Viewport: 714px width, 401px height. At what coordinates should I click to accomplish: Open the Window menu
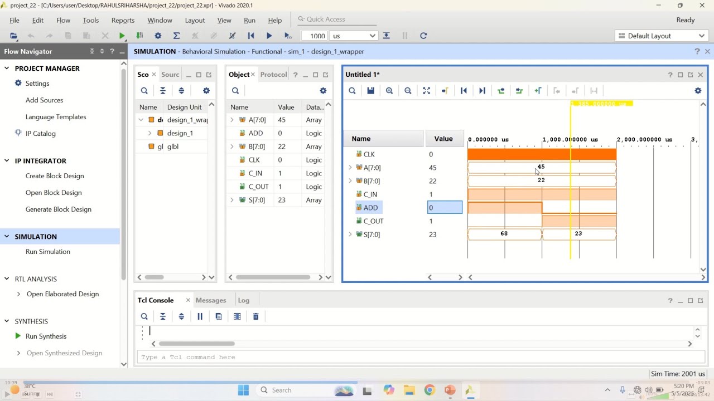tap(160, 20)
